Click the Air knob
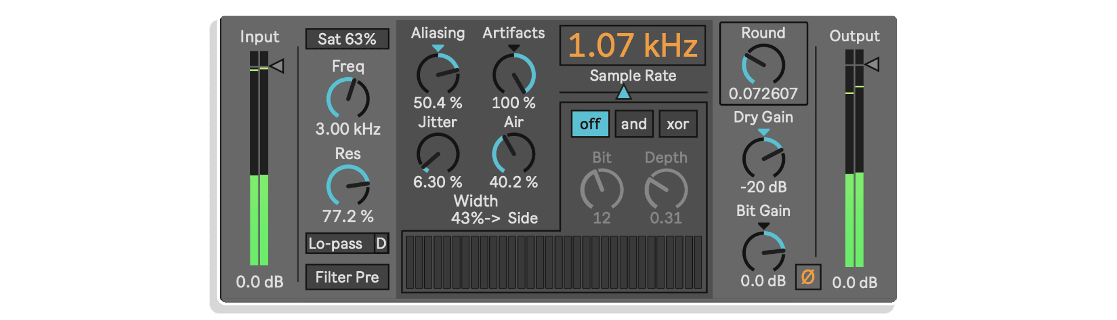 point(514,154)
